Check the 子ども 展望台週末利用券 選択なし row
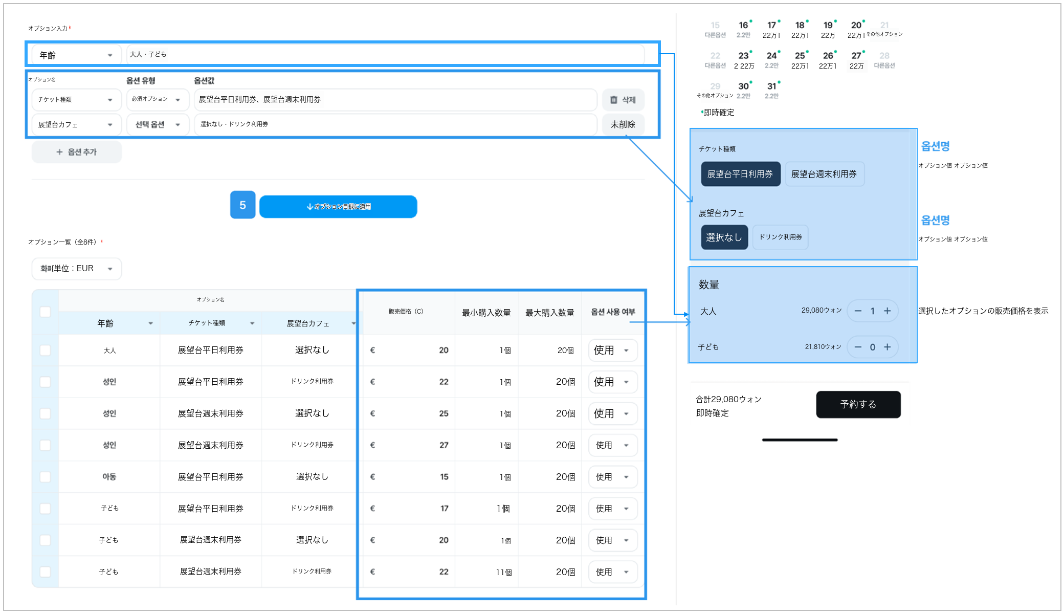 click(x=45, y=540)
